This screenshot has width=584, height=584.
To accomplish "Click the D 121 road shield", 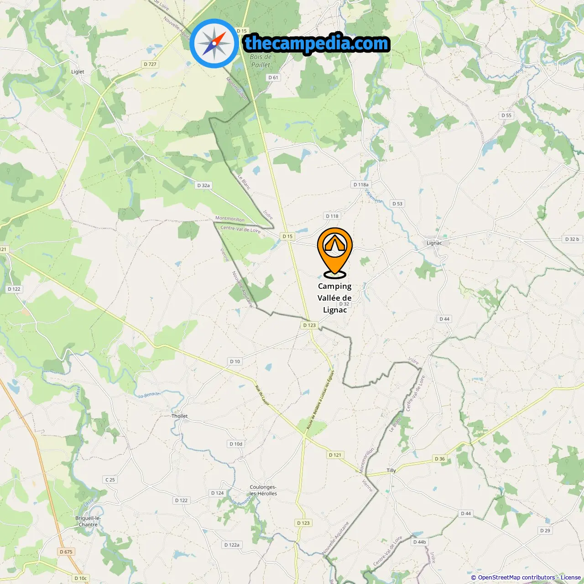I will 335,455.
